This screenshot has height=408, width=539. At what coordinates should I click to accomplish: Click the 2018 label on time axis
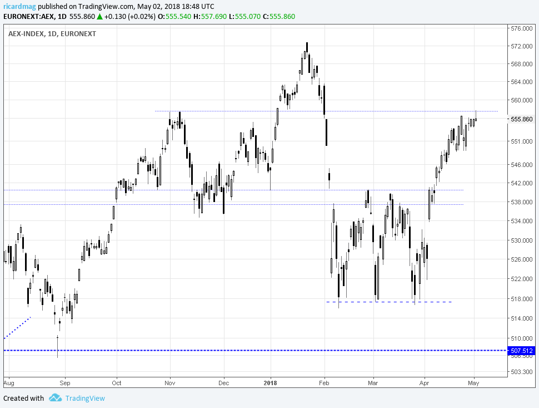pyautogui.click(x=270, y=383)
